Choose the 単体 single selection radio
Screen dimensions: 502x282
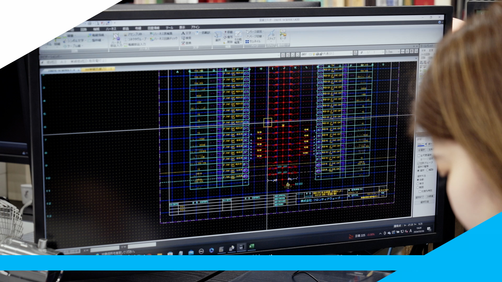[418, 184]
